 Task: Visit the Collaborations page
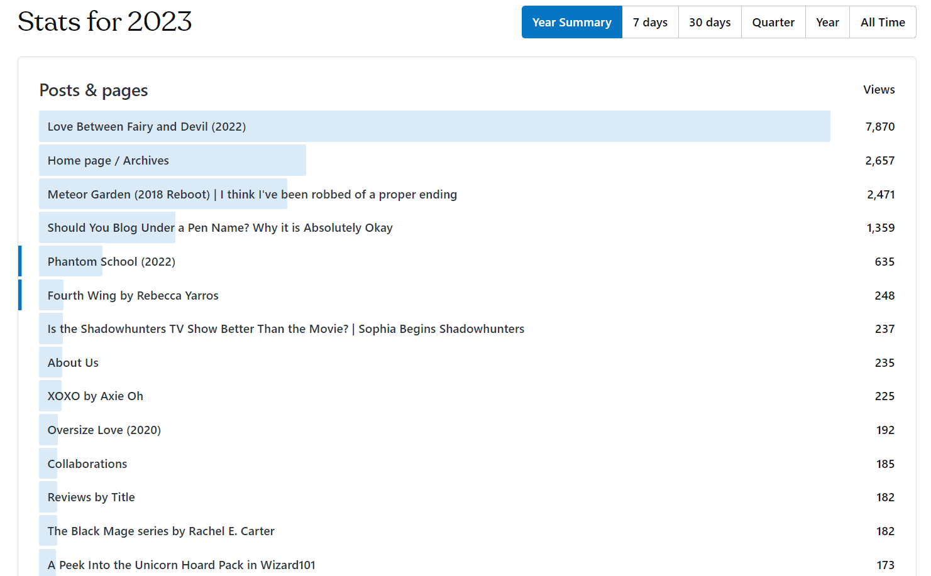tap(87, 464)
